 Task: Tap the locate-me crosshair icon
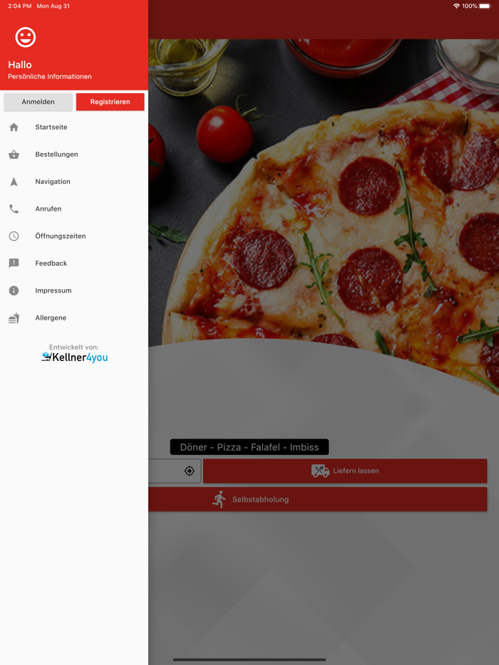pos(190,471)
